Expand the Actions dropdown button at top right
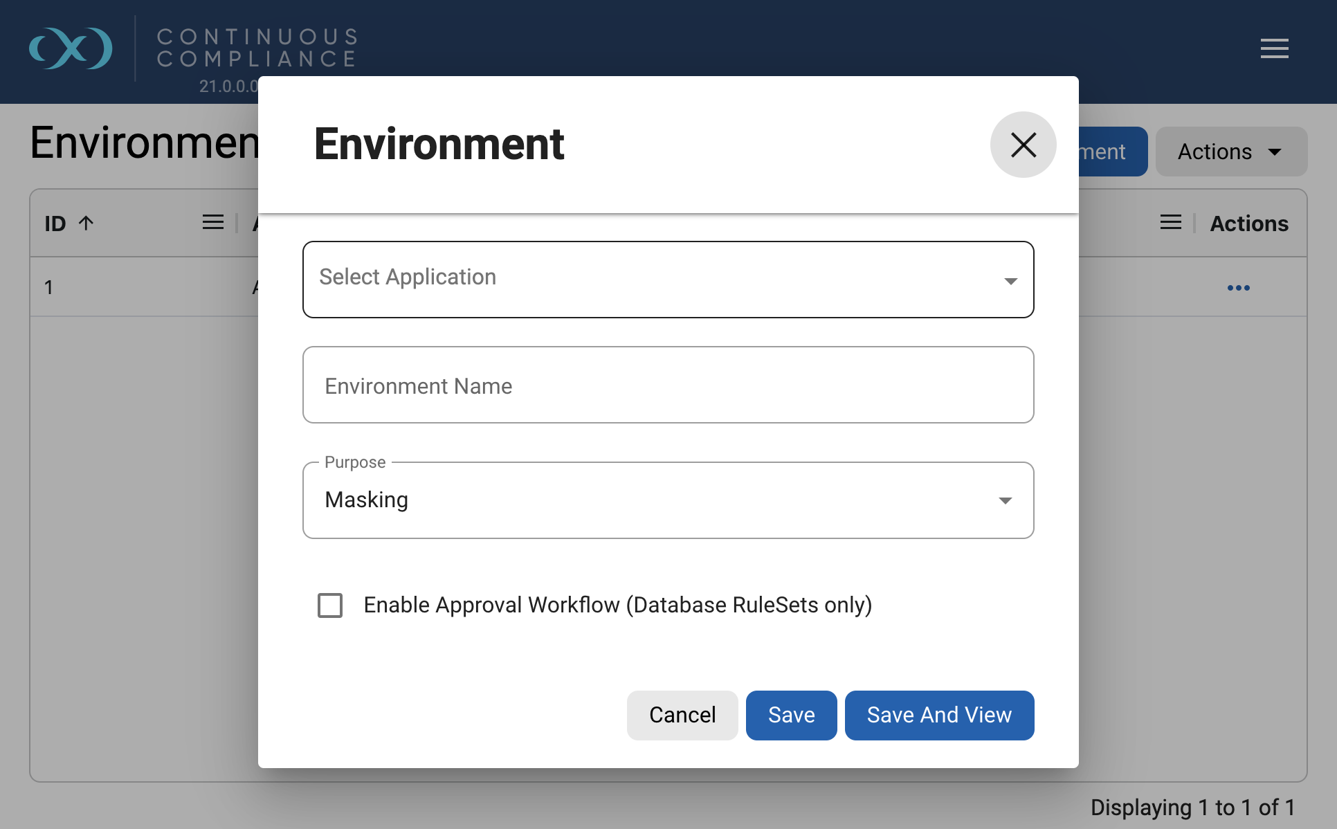 point(1231,152)
